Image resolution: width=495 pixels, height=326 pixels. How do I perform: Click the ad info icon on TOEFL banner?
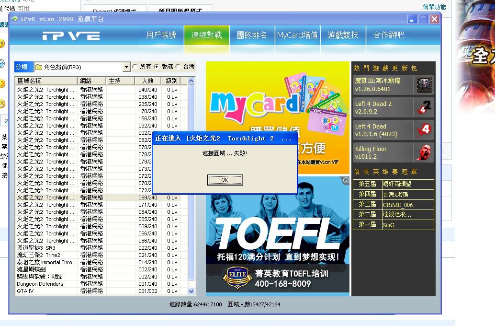[346, 180]
